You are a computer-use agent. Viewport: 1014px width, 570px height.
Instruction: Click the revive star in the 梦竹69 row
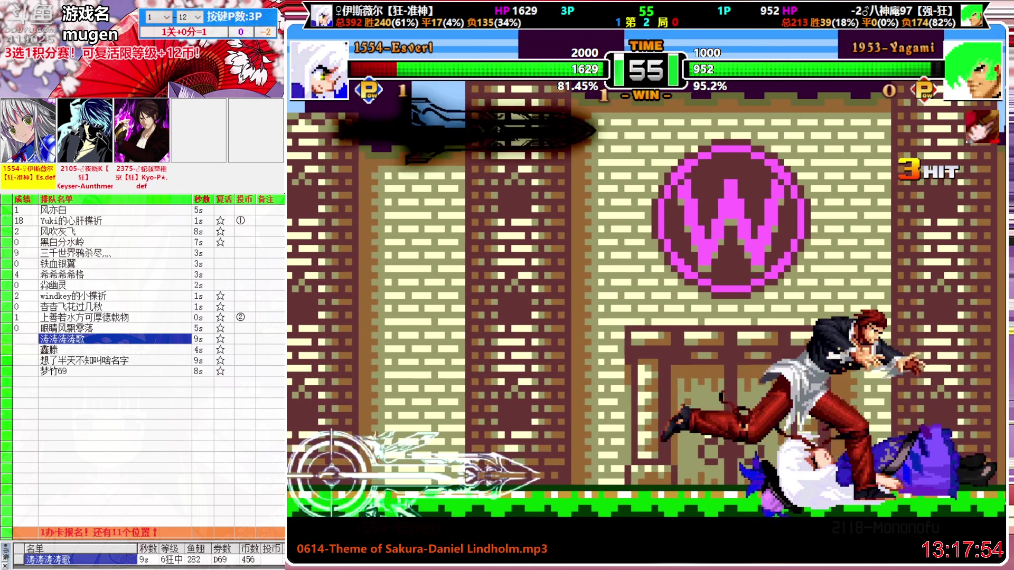point(220,371)
